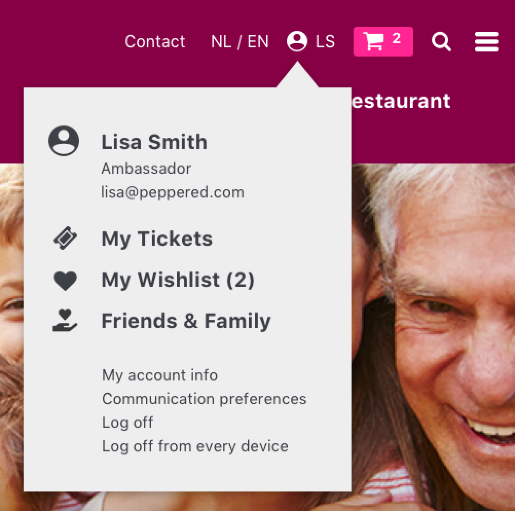Viewport: 515px width, 511px height.
Task: Click the user avatar icon in header
Action: [x=297, y=41]
